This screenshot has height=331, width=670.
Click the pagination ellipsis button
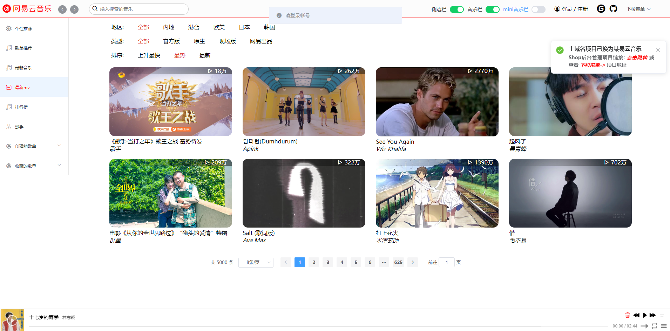coord(384,262)
